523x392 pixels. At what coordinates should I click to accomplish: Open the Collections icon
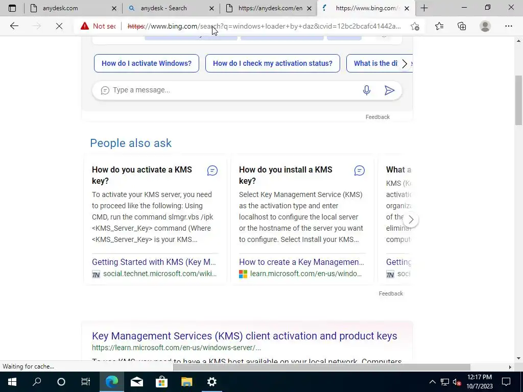point(462,26)
